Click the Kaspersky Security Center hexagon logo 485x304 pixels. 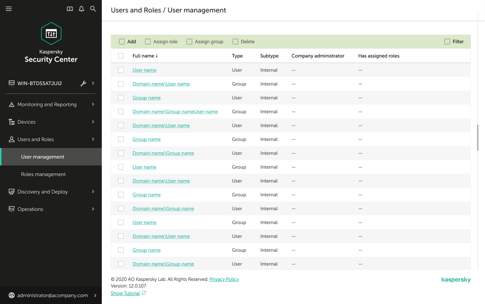coord(51,33)
